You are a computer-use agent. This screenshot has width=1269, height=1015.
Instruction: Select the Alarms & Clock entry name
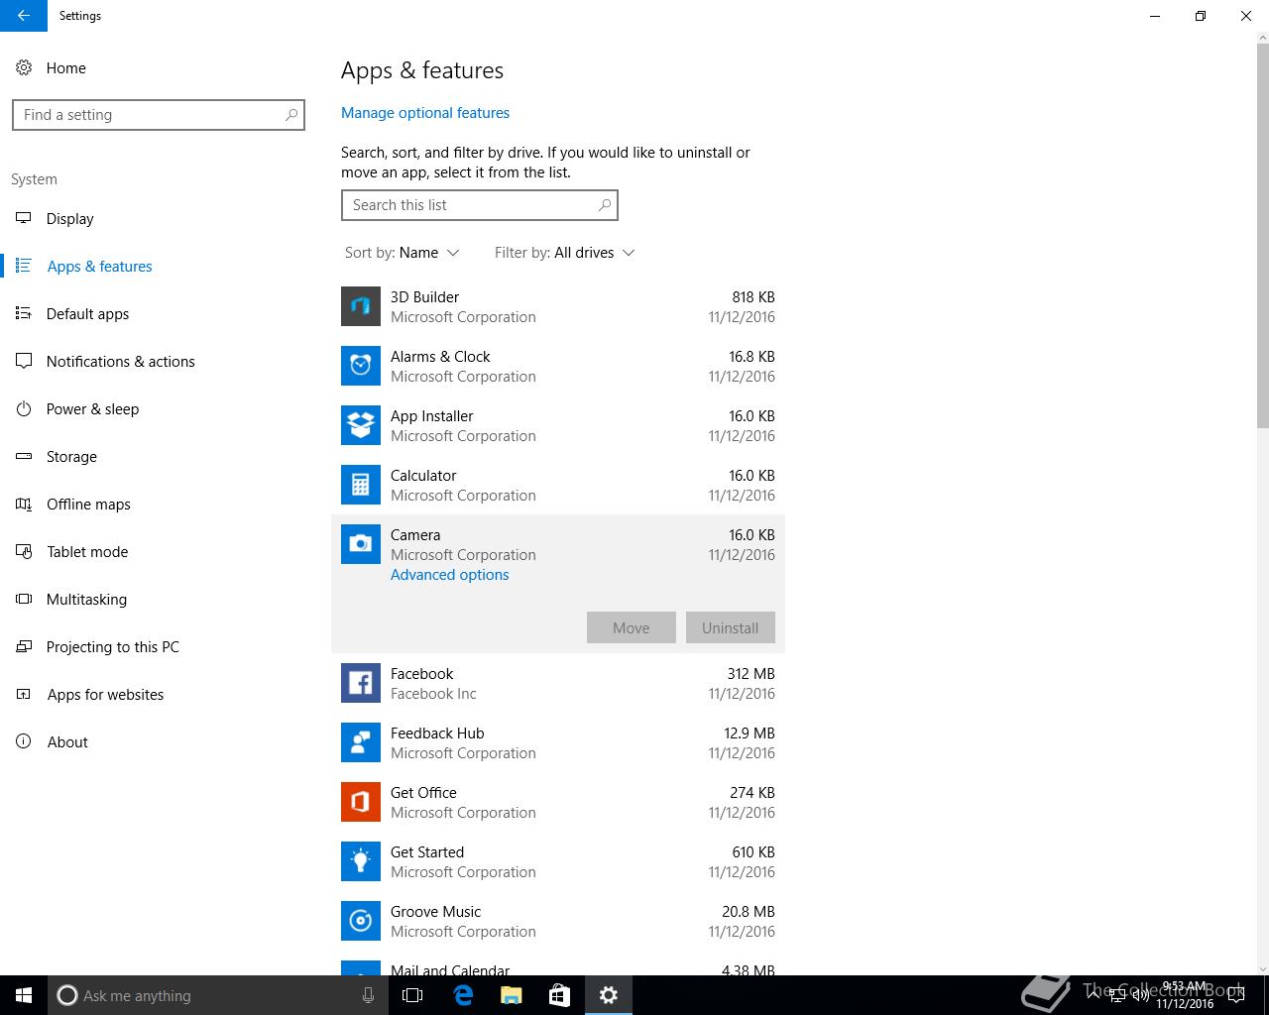(440, 357)
